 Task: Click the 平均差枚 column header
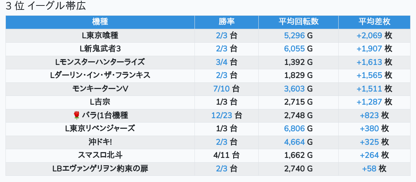click(x=374, y=22)
